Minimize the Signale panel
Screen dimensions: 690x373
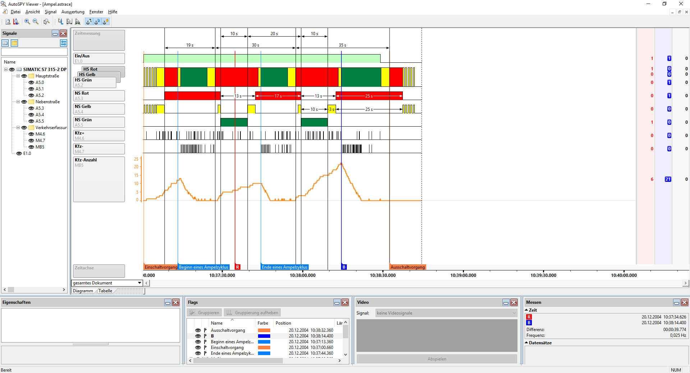click(55, 33)
